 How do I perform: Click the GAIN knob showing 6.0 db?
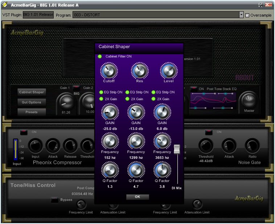pos(162,112)
